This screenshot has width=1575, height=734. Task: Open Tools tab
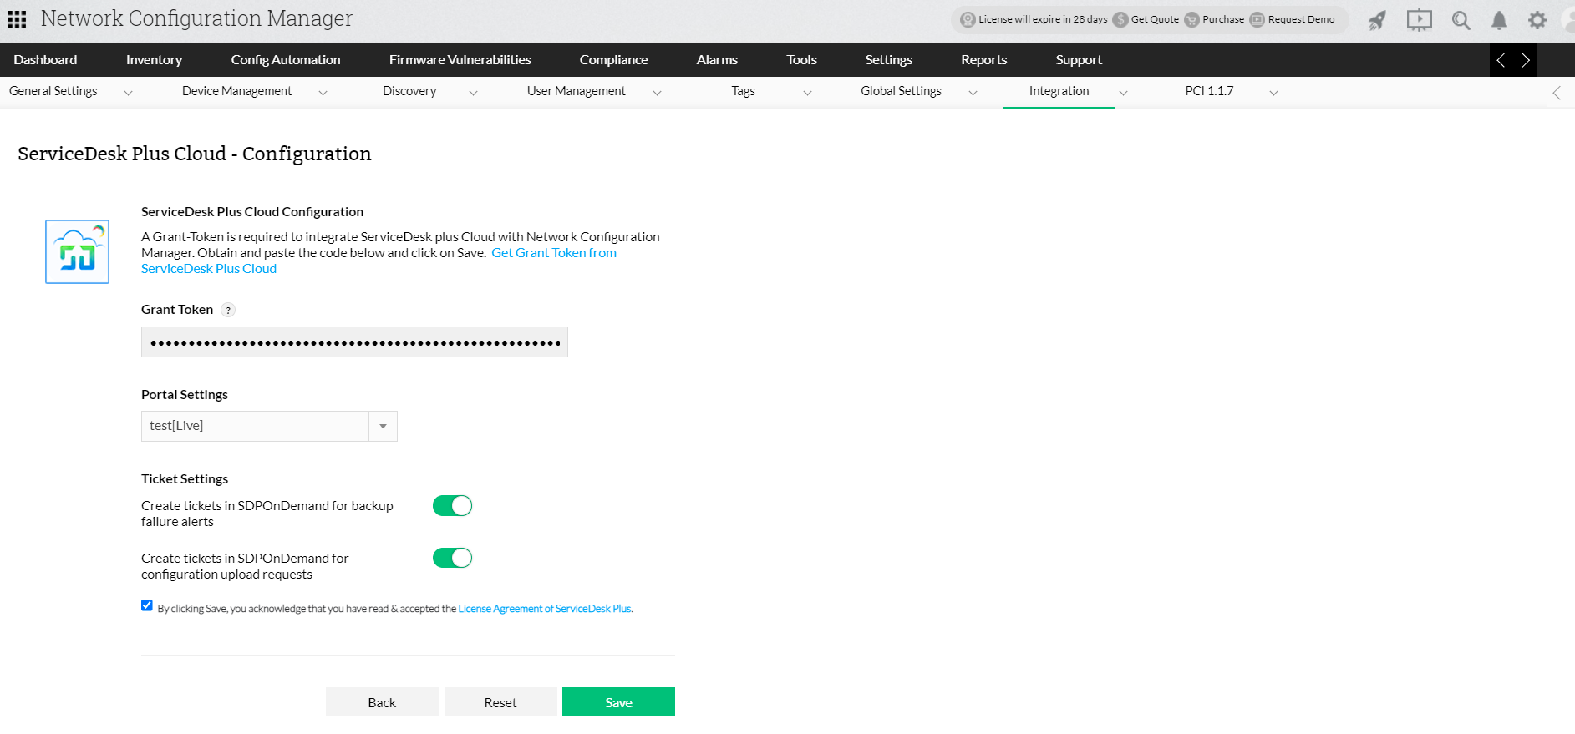(x=801, y=60)
